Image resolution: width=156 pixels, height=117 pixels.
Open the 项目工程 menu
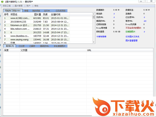6,6
